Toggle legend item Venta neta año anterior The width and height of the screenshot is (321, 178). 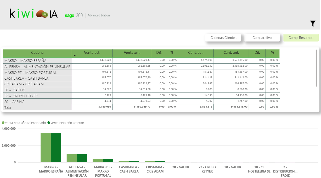(66, 123)
